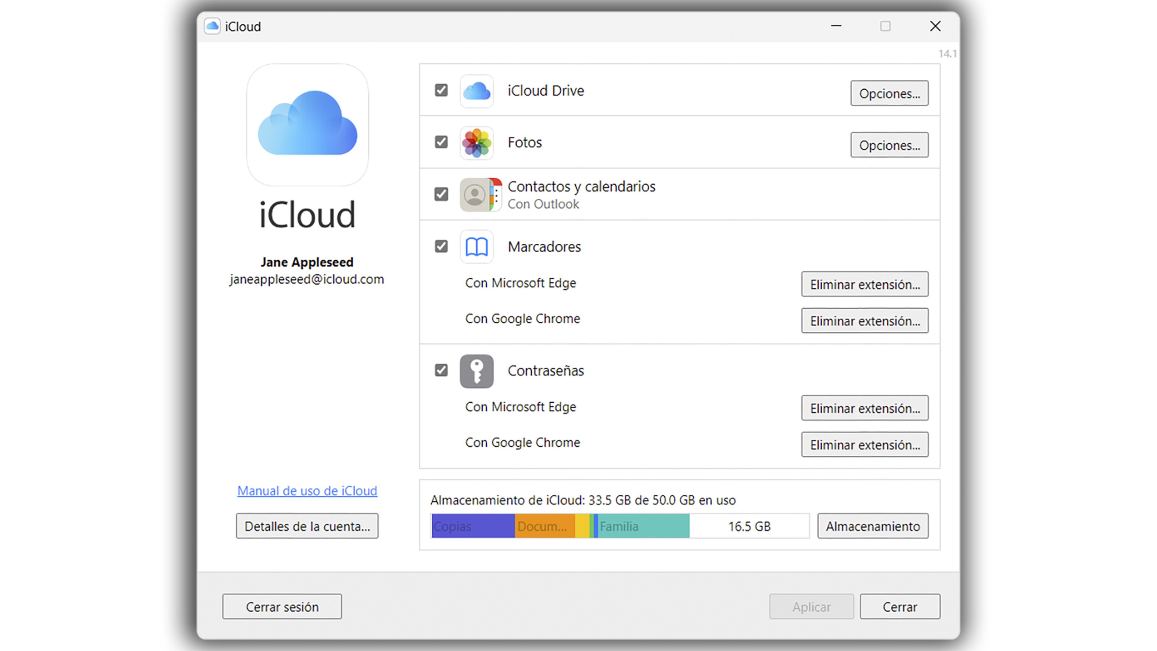Screen dimensions: 1157x651
Task: Click the Cerrar button
Action: pyautogui.click(x=900, y=606)
